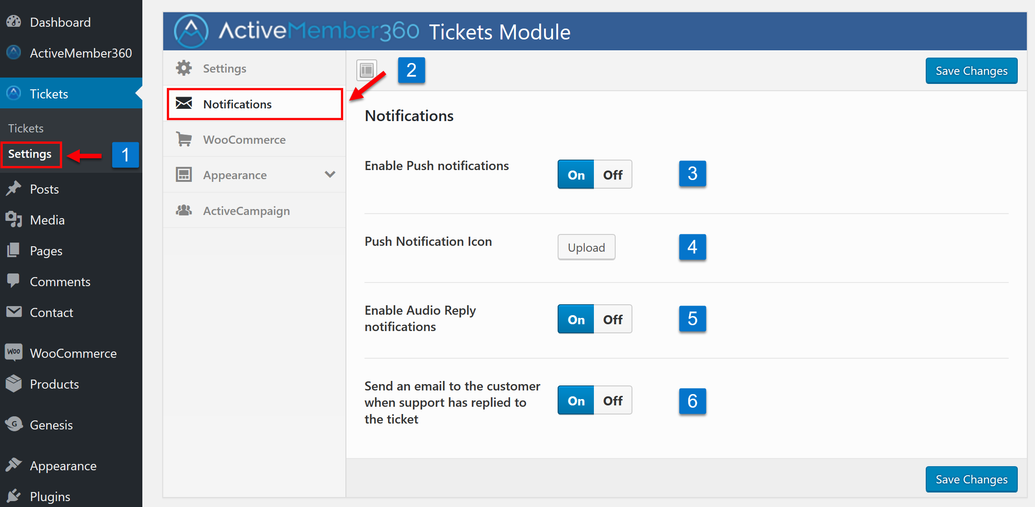Open Contact in admin menu

[x=71, y=312]
